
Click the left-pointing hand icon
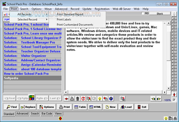pos(153,99)
